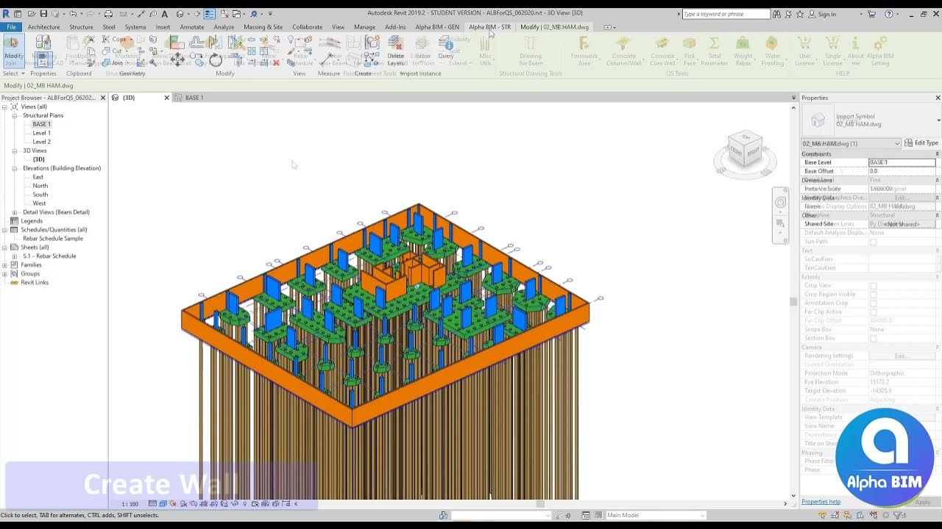Click the Delete Layers tool
Image resolution: width=942 pixels, height=529 pixels.
pyautogui.click(x=396, y=50)
